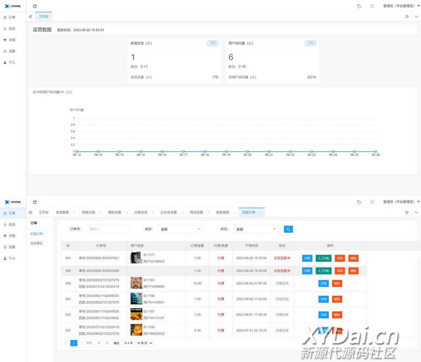Click the blue search icon button
This screenshot has height=362, width=421.
click(x=288, y=229)
